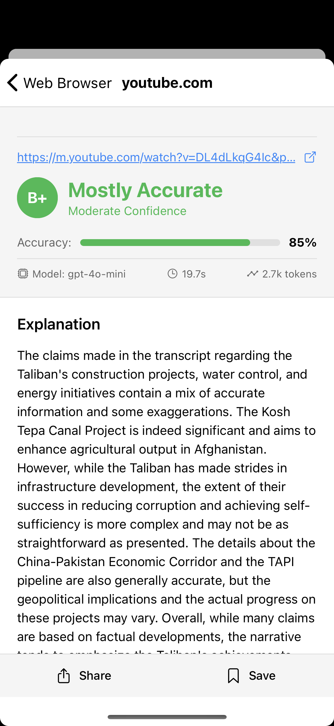The width and height of the screenshot is (334, 726).
Task: Tap the home indicator bar
Action: point(167,717)
